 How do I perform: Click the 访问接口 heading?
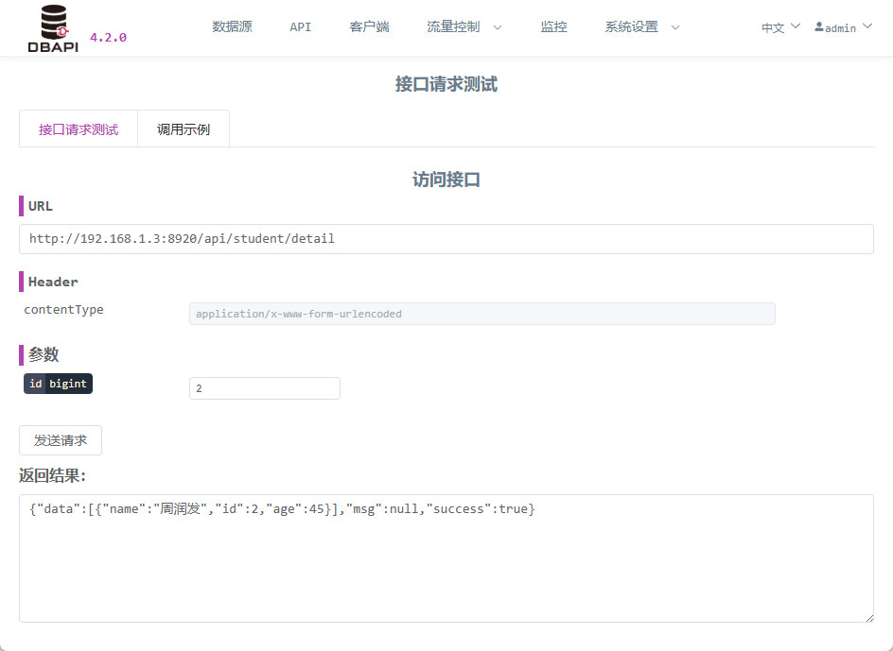(446, 180)
